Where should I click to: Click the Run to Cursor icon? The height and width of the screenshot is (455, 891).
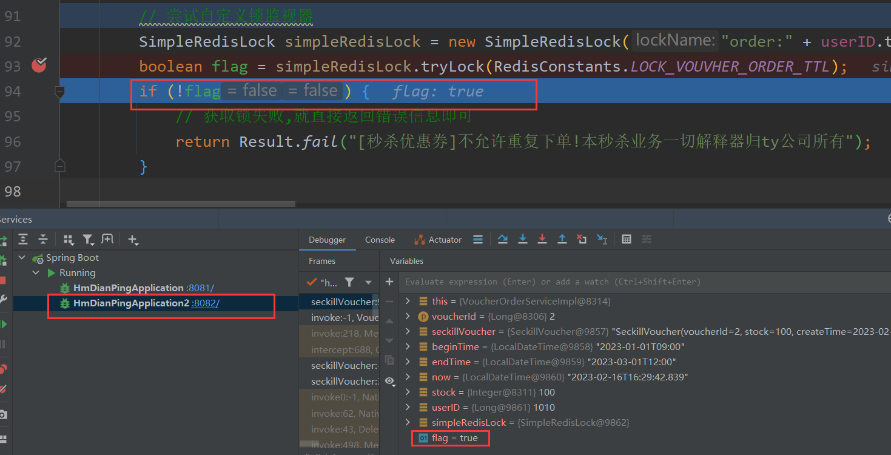tap(602, 239)
